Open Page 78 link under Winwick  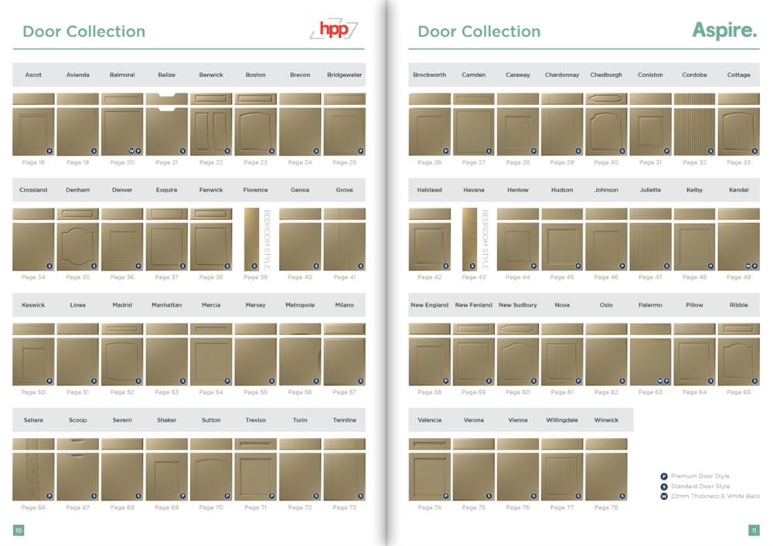[606, 507]
